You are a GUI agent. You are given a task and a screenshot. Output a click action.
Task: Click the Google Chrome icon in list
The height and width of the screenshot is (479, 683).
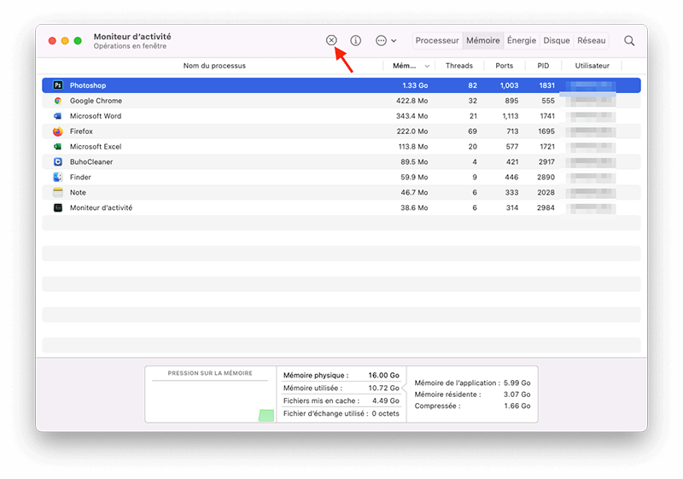pos(58,101)
